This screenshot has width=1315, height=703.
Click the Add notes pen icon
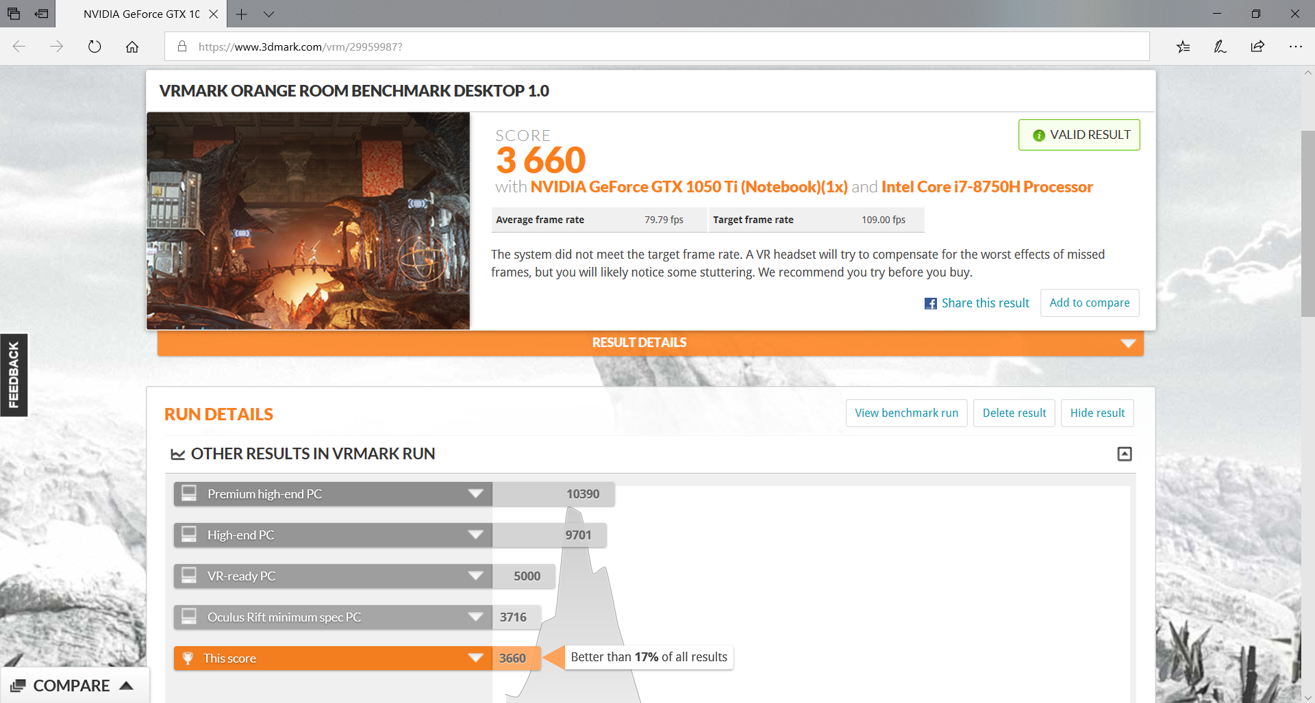pos(1220,47)
